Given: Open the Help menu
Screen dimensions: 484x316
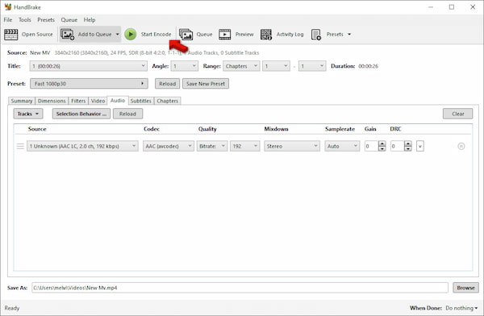Looking at the screenshot, I should pyautogui.click(x=90, y=19).
